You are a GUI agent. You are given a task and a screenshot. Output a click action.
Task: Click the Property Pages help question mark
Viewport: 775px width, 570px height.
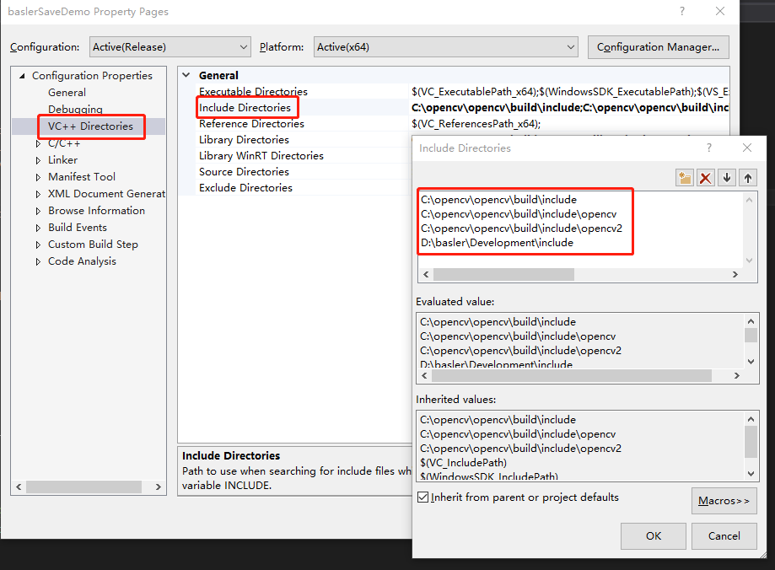681,11
